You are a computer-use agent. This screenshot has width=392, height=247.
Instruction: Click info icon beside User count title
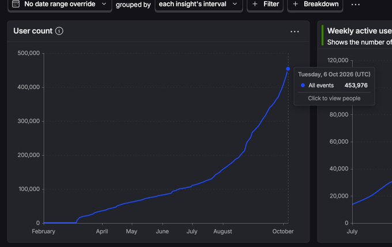[59, 31]
